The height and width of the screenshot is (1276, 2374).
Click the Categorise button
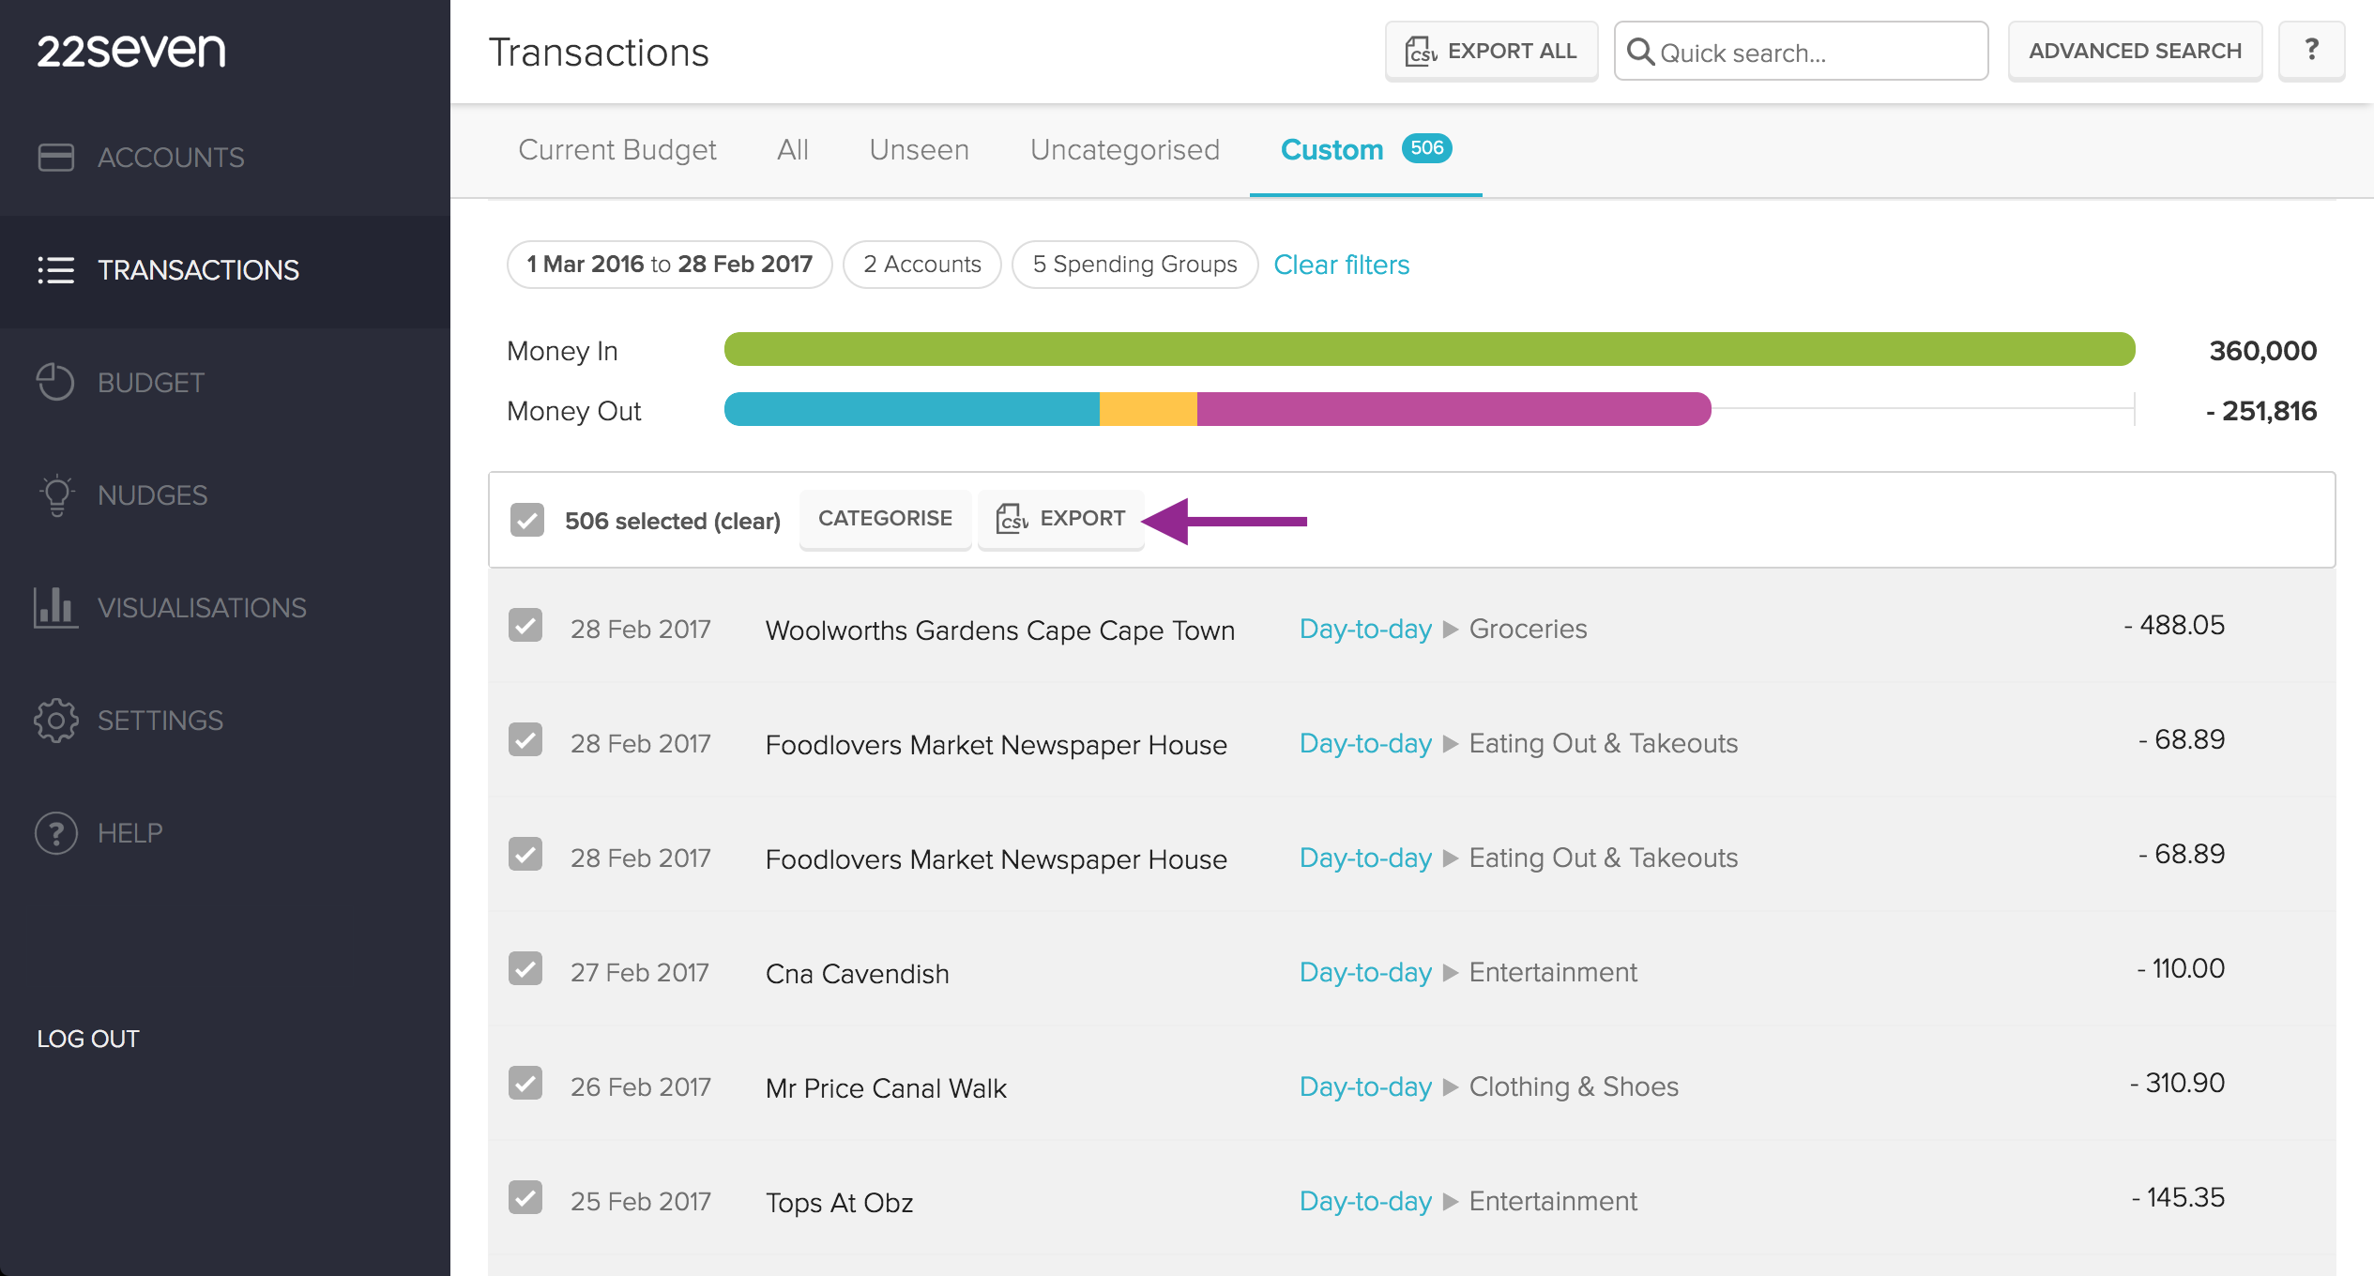tap(886, 519)
